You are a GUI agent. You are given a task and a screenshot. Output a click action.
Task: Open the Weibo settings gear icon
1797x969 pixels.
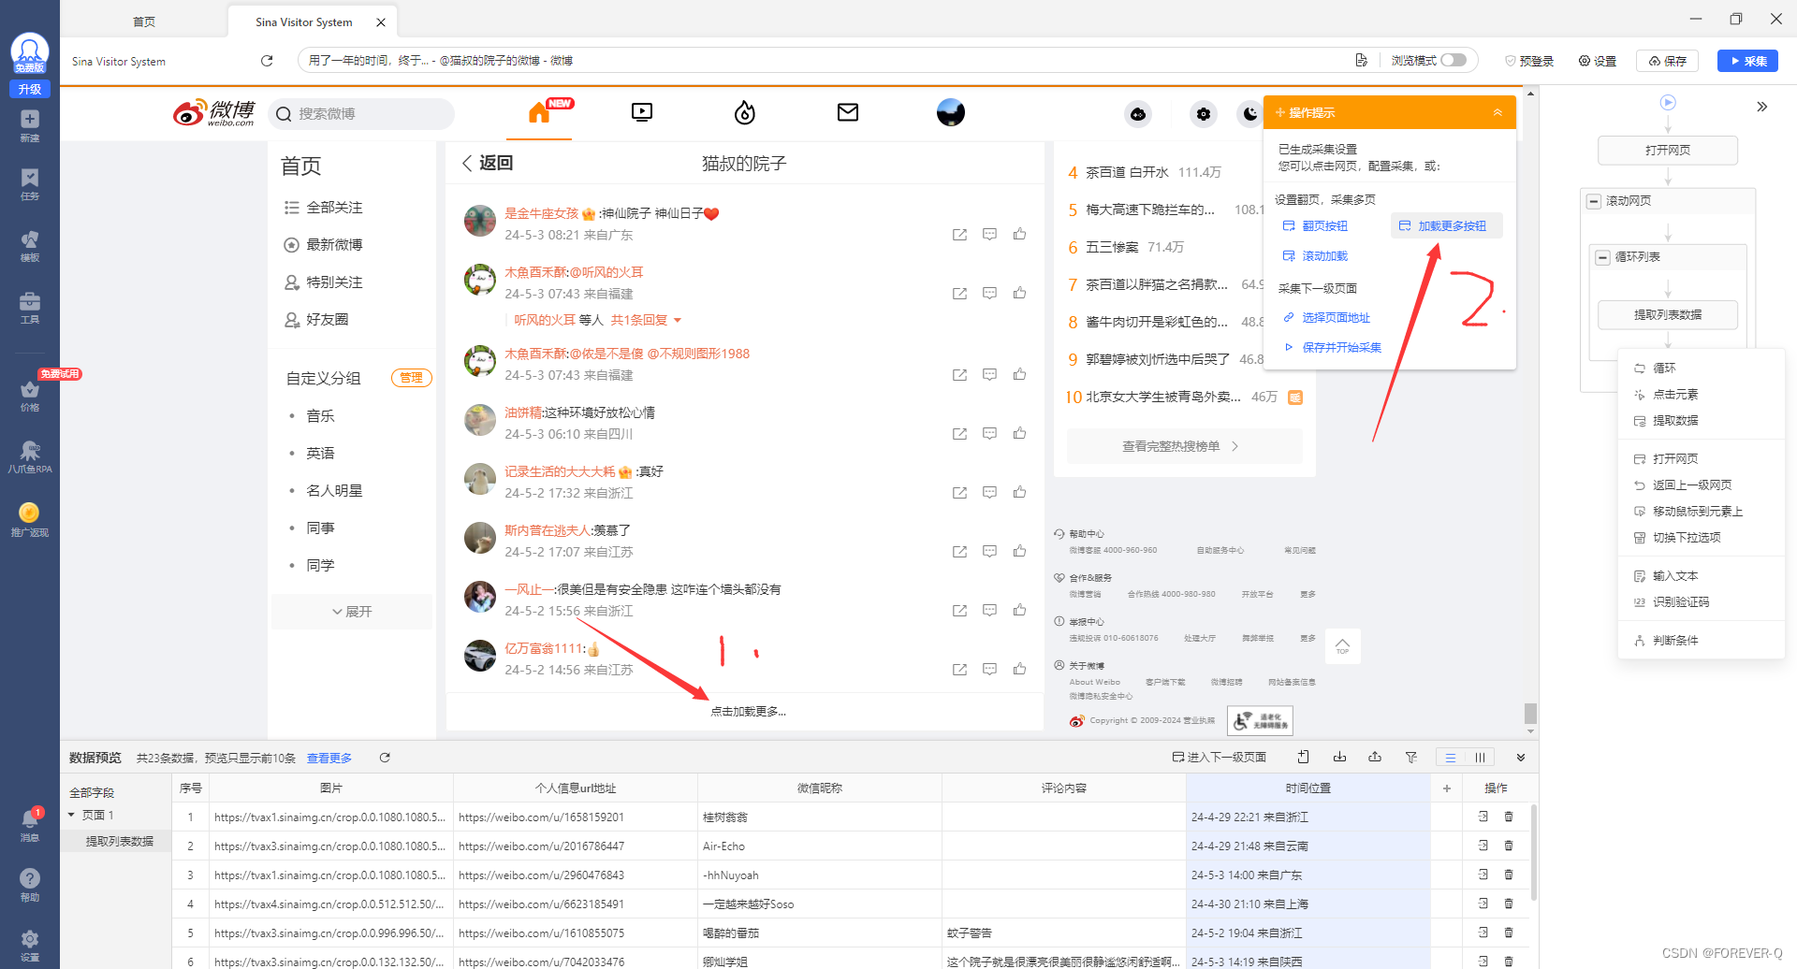[x=1204, y=114]
